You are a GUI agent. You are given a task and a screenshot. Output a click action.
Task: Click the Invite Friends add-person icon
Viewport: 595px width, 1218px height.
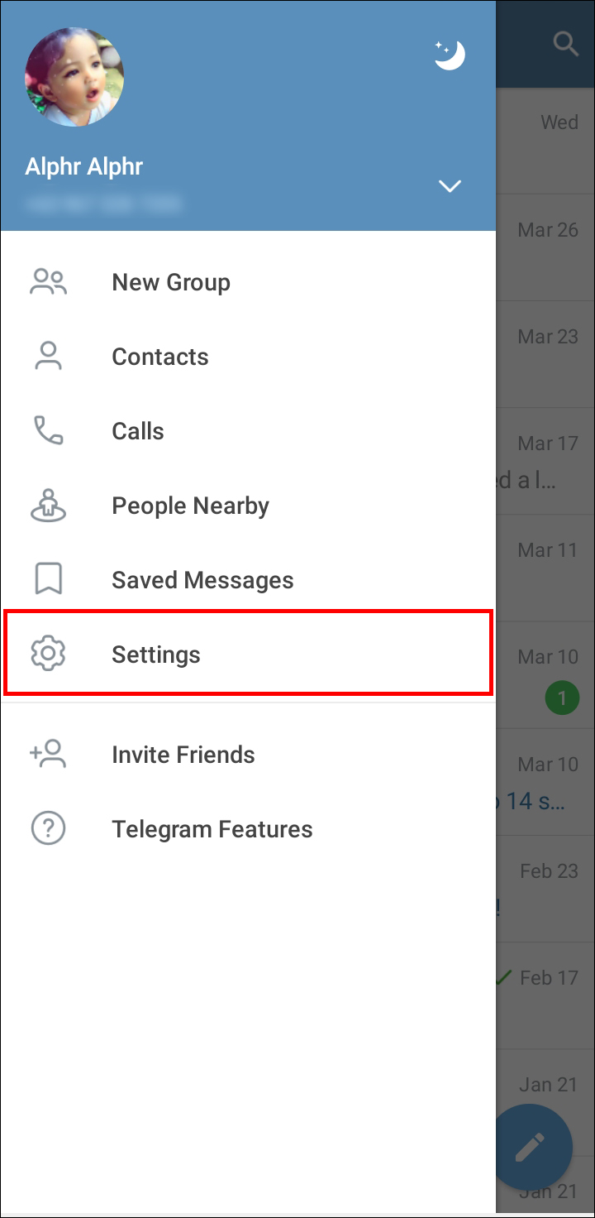point(48,755)
